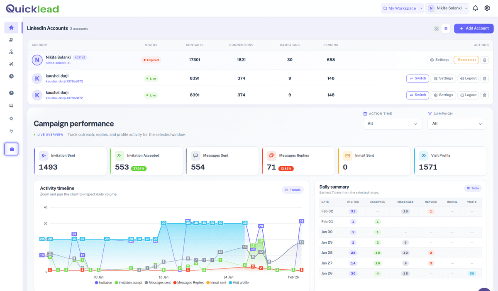Click the Add Account button

(x=474, y=28)
